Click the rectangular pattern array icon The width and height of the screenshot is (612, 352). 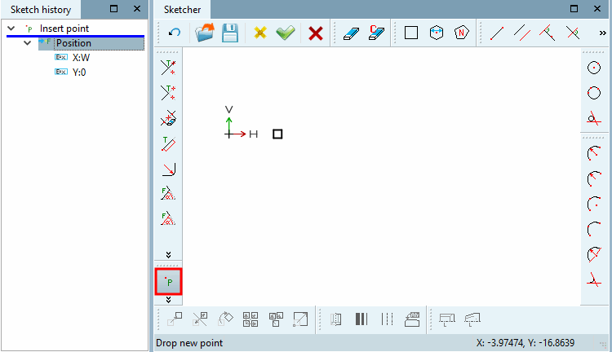tap(251, 319)
